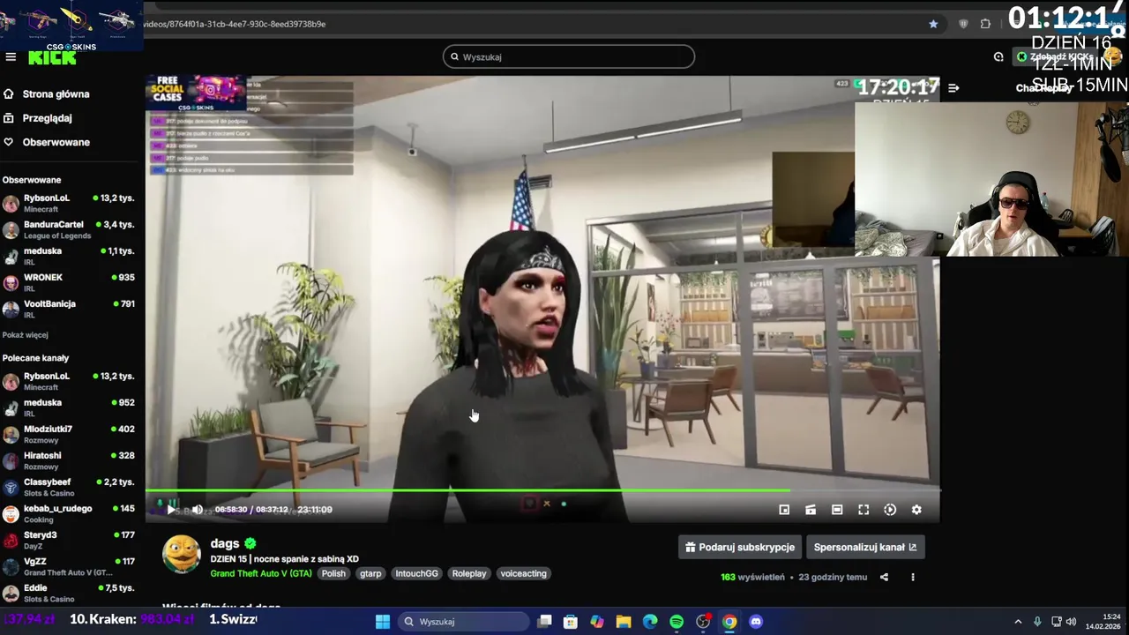The image size is (1129, 635).
Task: Open browser extensions puzzle icon
Action: [985, 24]
